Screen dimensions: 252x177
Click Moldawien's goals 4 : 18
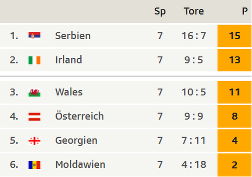tap(194, 164)
